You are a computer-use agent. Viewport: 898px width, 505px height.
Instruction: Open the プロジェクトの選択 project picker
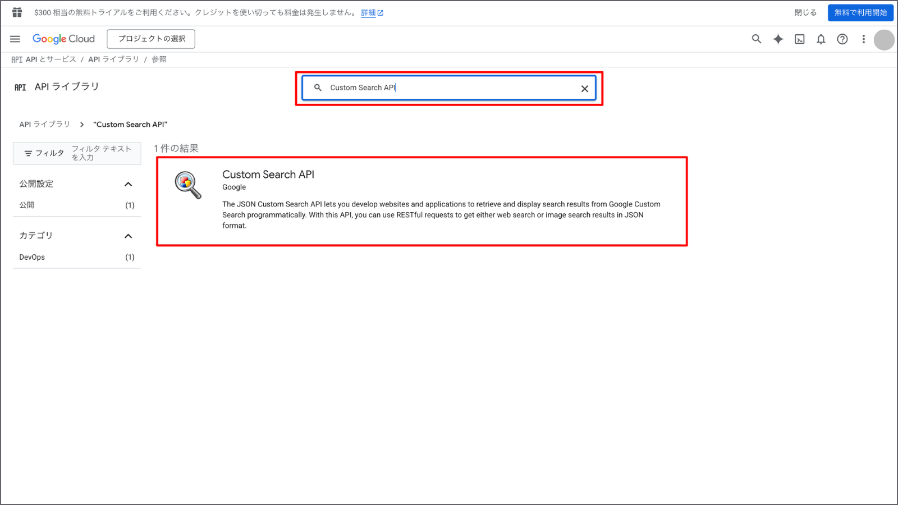point(151,39)
